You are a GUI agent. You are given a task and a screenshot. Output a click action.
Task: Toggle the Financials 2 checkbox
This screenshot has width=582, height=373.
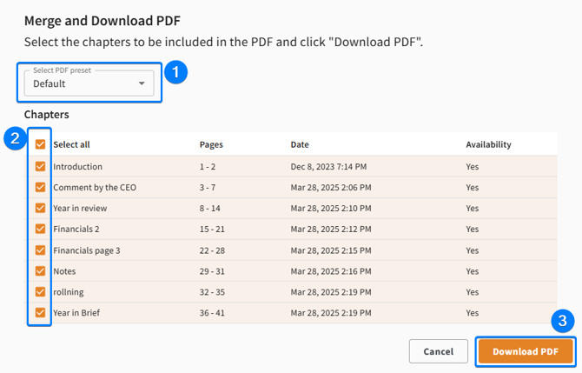coord(40,229)
